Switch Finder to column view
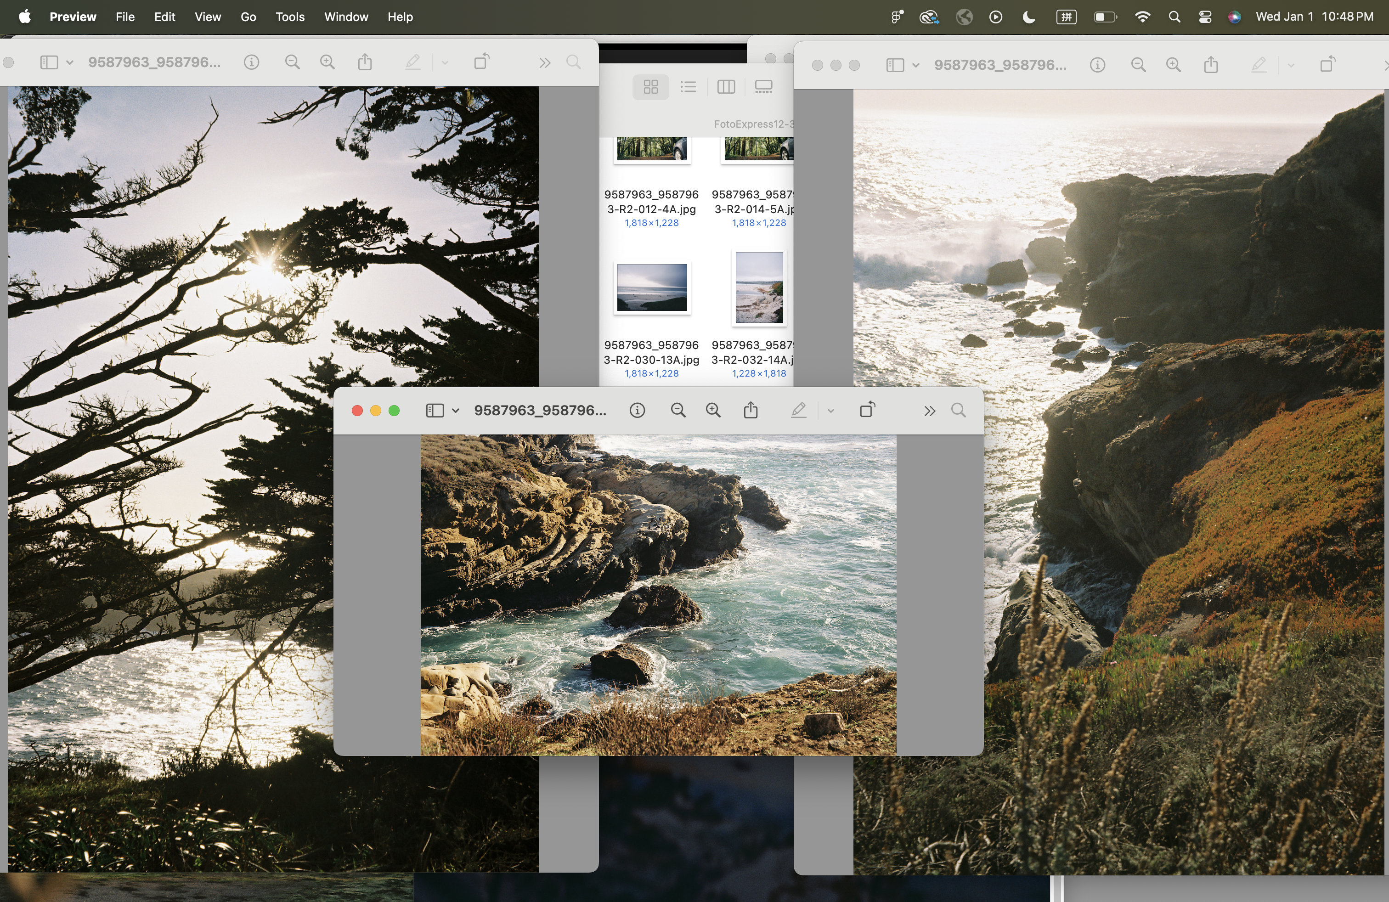1389x902 pixels. pyautogui.click(x=726, y=87)
